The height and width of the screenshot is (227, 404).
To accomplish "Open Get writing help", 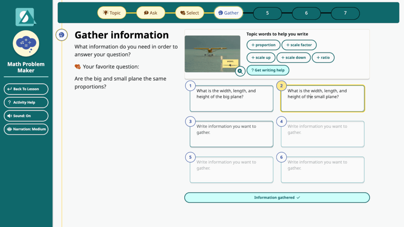I will 268,70.
